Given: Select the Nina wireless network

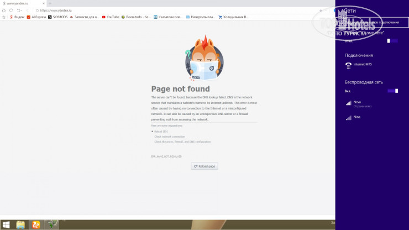Looking at the screenshot, I should pyautogui.click(x=356, y=117).
